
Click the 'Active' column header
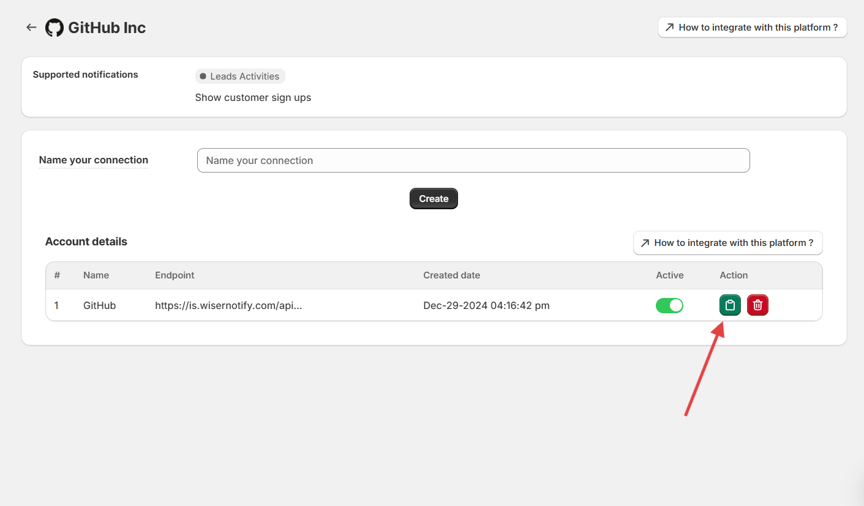pyautogui.click(x=669, y=275)
